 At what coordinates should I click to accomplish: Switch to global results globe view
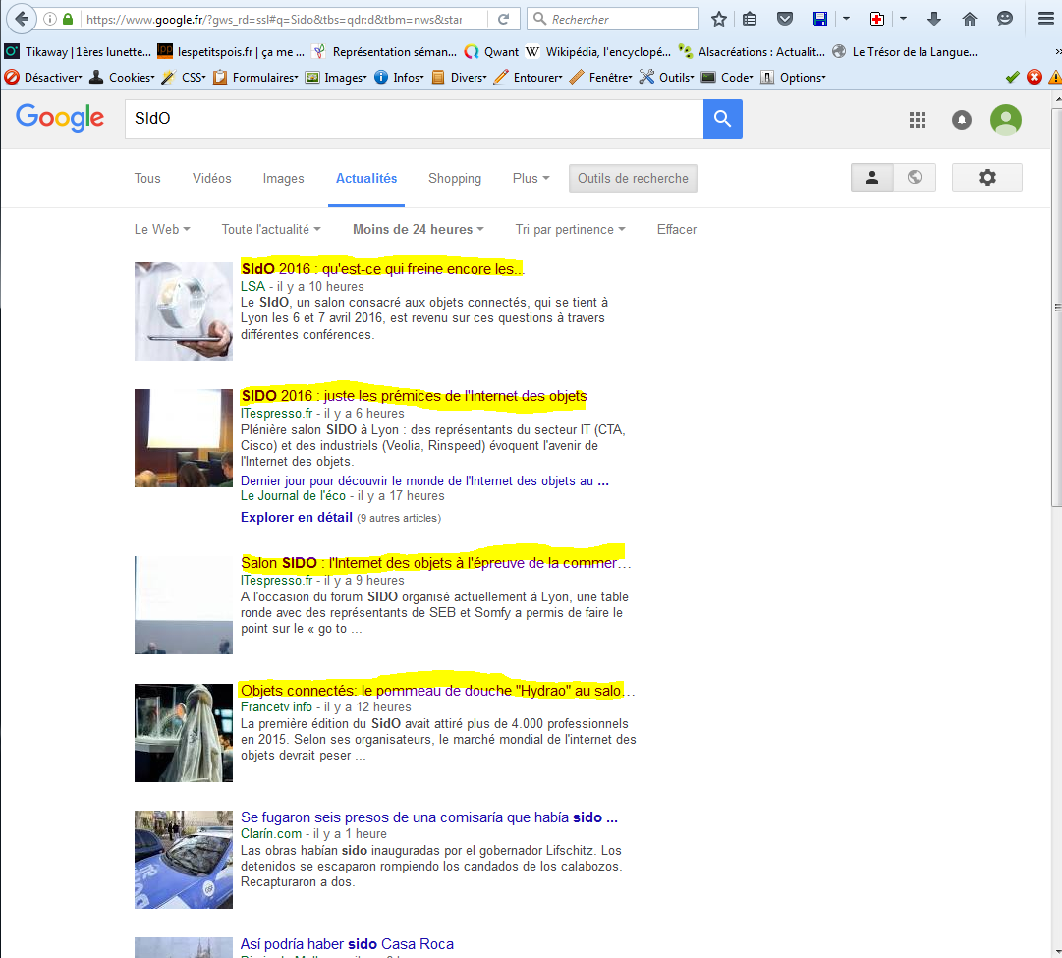tap(915, 178)
